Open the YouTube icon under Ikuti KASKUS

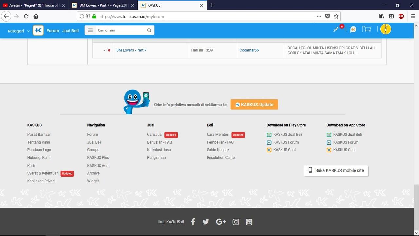coord(249,222)
